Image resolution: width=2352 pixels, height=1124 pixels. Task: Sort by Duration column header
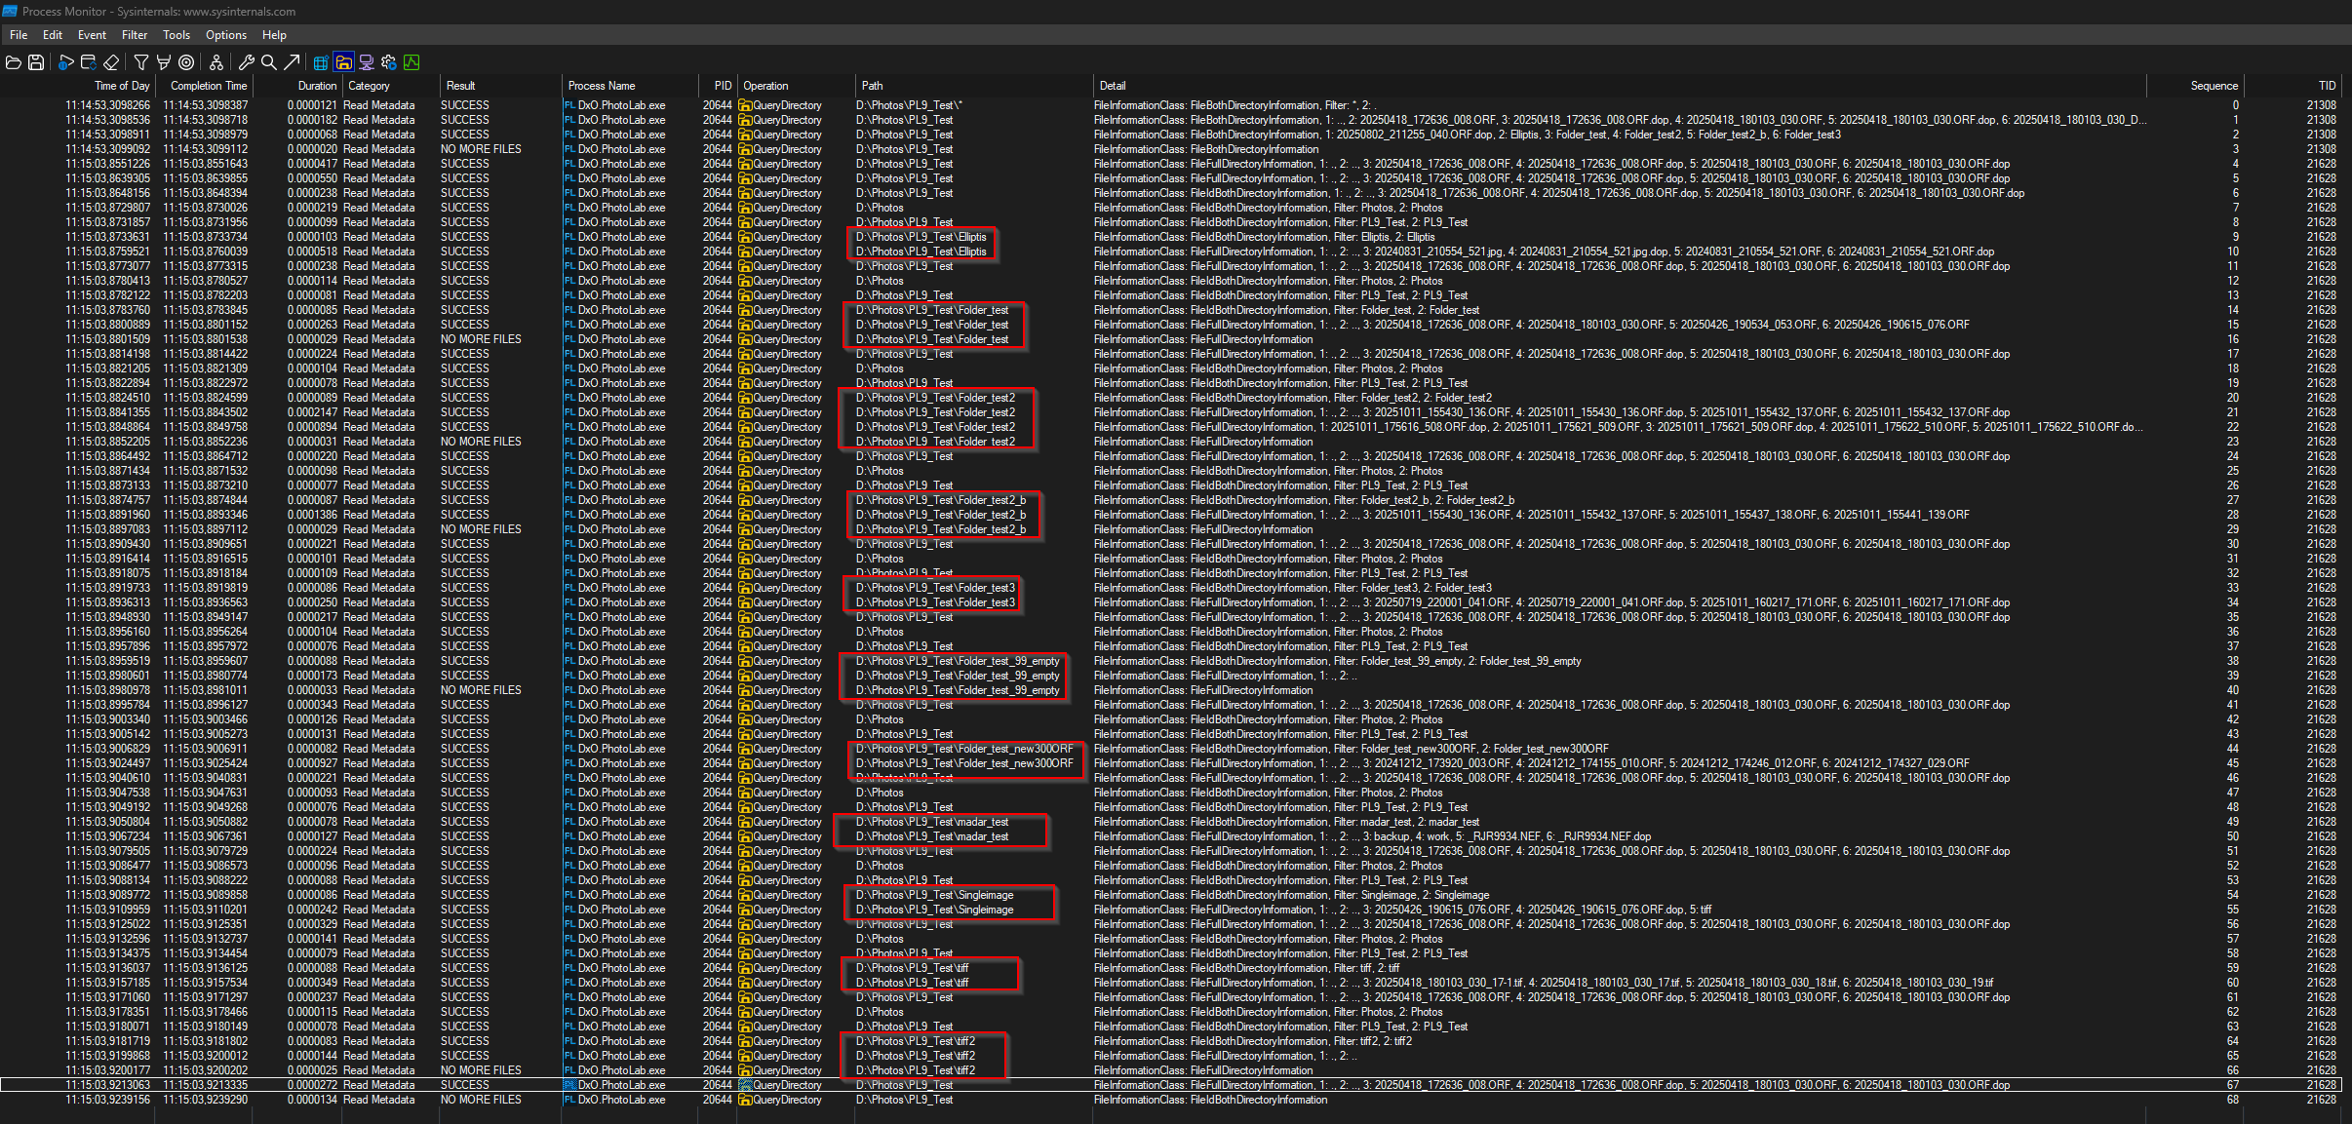coord(317,86)
